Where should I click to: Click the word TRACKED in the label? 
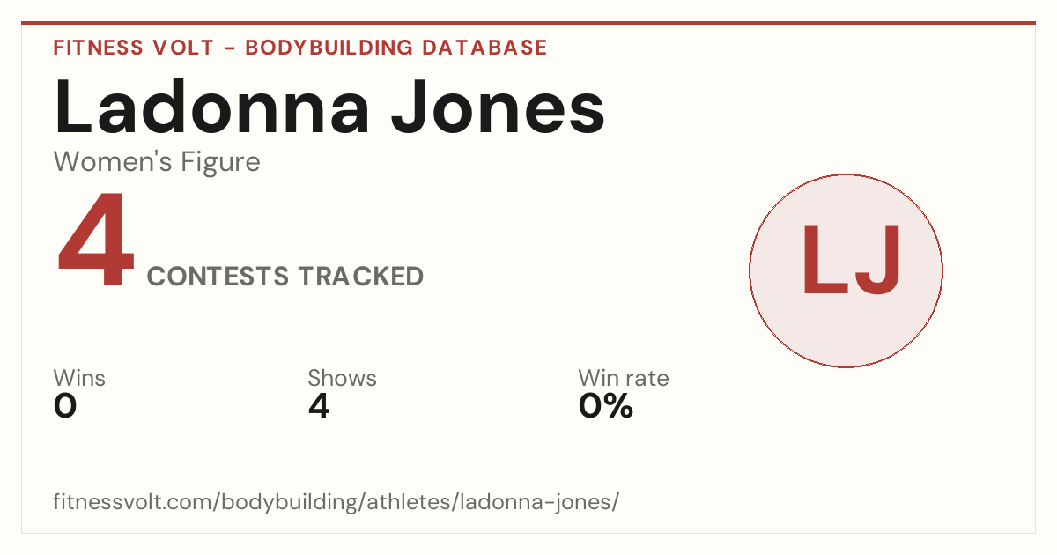pyautogui.click(x=360, y=277)
